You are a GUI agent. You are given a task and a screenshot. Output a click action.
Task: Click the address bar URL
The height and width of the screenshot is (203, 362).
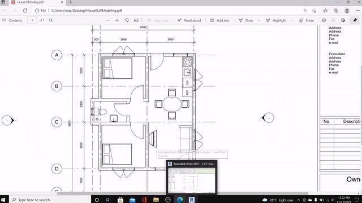pyautogui.click(x=87, y=11)
